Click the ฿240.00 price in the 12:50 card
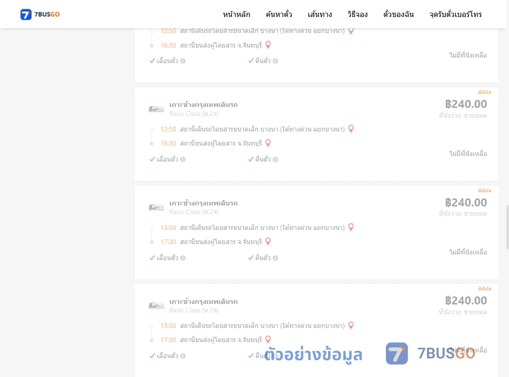 click(466, 104)
